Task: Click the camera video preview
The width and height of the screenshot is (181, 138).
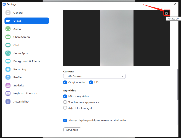Action: click(x=117, y=38)
